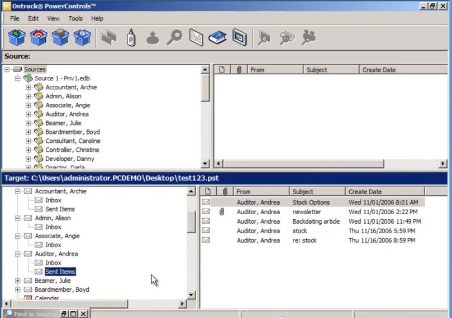Select Inbox under Admin, Alison

tap(53, 227)
